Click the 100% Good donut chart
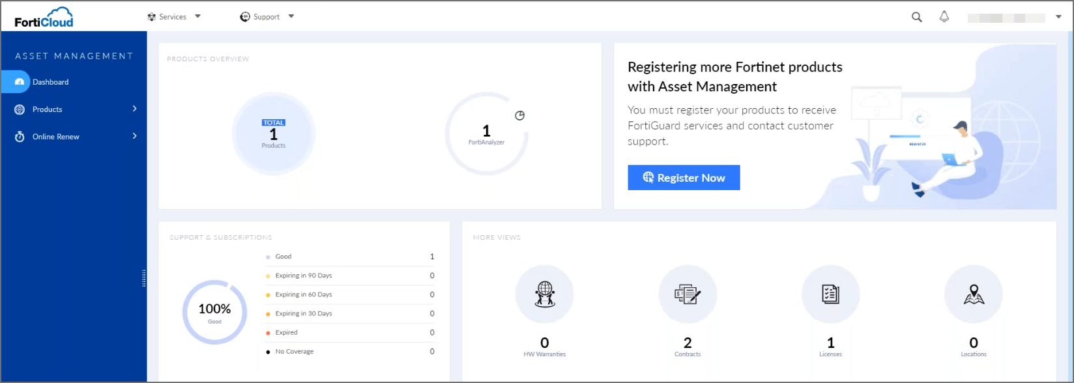Screen dimensions: 1074x383 click(214, 313)
